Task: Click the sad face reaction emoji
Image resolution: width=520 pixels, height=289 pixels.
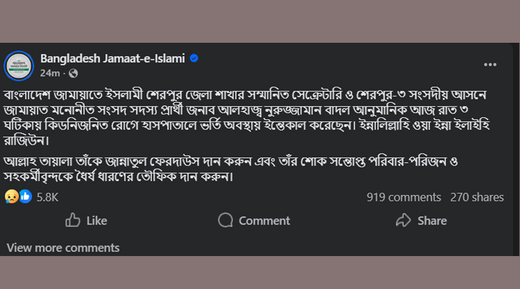Action: 12,197
